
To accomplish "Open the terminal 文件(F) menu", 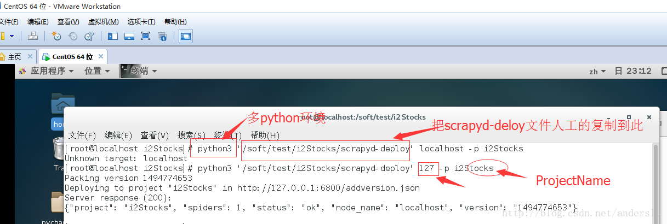I will click(x=82, y=135).
